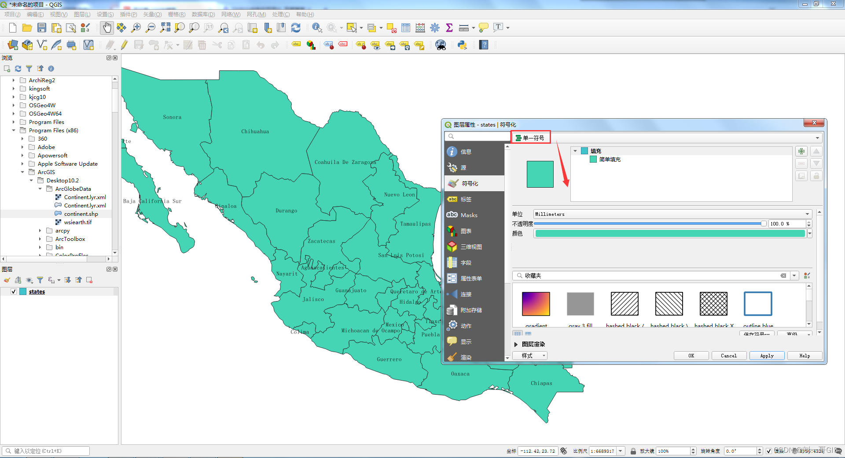
Task: Expand the 图层渲染 (Layer Rendering) section
Action: click(516, 344)
